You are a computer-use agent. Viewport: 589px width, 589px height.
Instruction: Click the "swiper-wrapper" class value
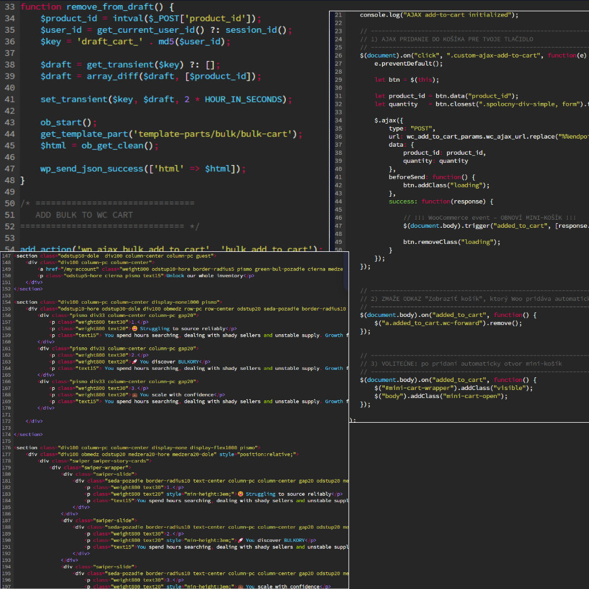112,468
